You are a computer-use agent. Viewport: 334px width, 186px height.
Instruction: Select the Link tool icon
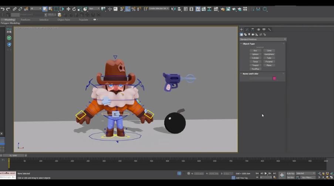(x=14, y=9)
